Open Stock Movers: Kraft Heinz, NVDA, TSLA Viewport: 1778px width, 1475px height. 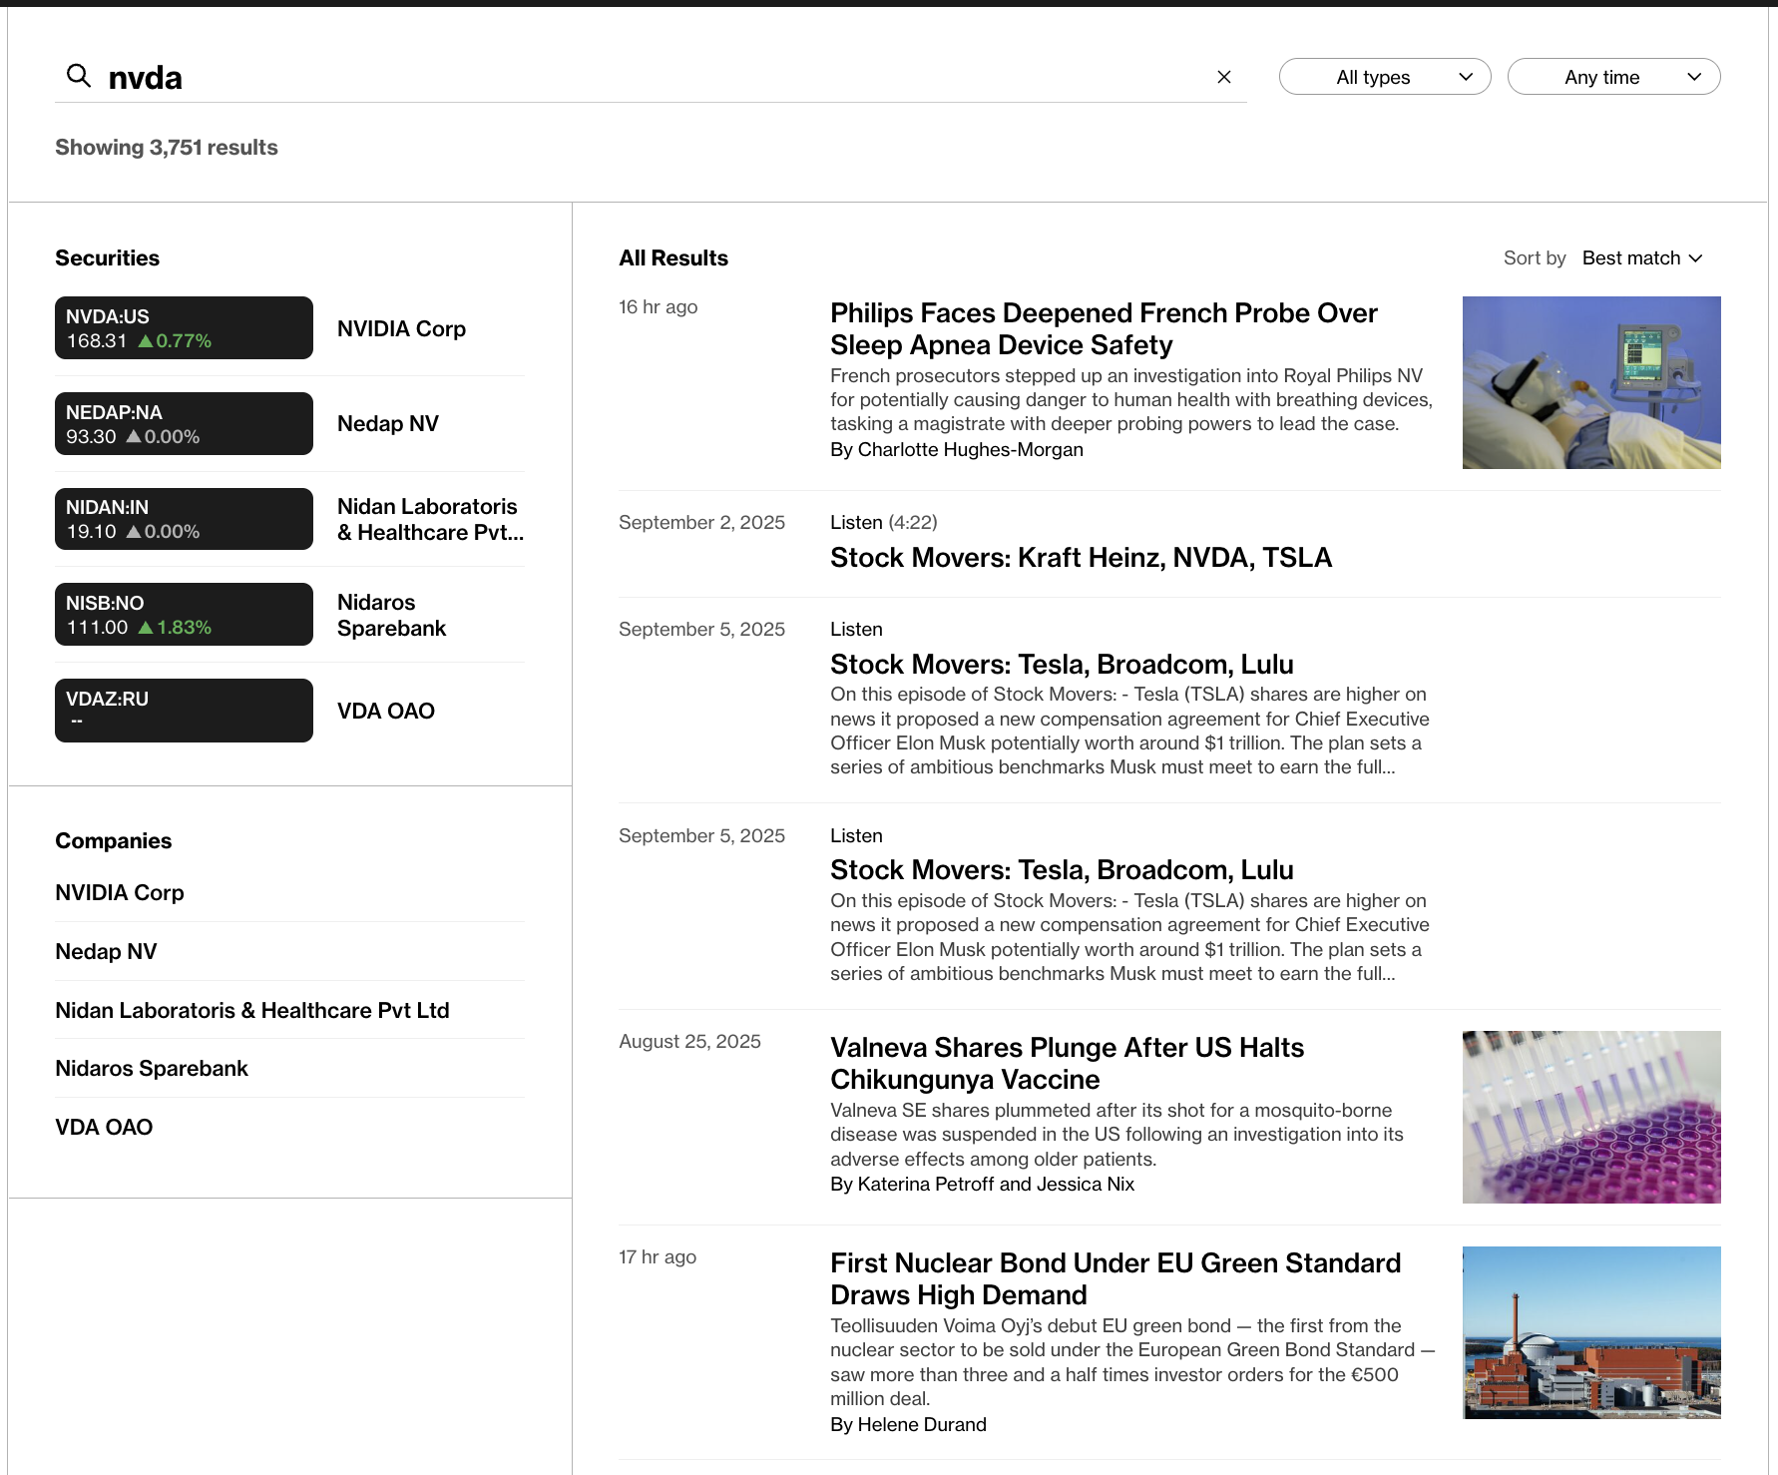tap(1081, 558)
